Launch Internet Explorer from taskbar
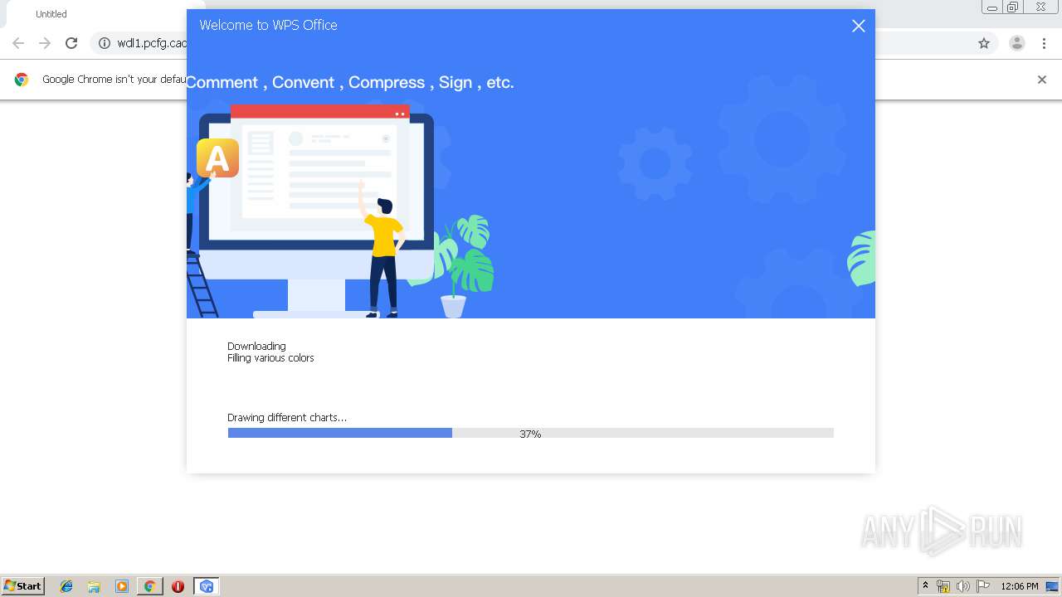This screenshot has width=1062, height=597. click(x=66, y=586)
